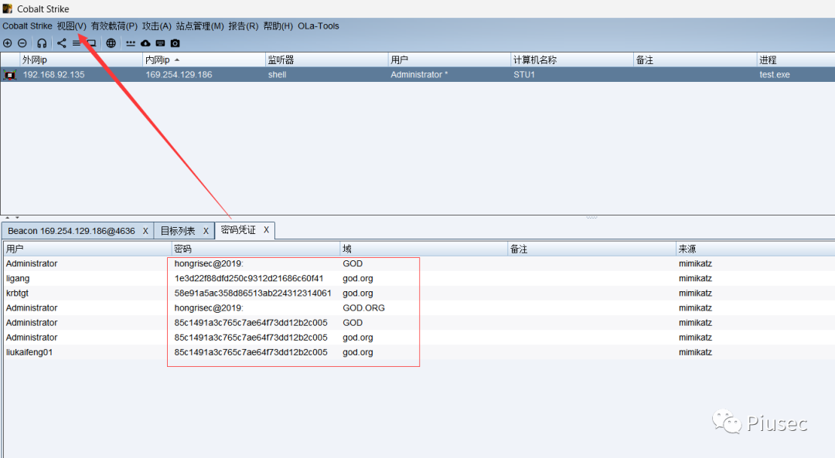Image resolution: width=835 pixels, height=458 pixels.
Task: Switch to pivot graph with share icon
Action: point(62,43)
